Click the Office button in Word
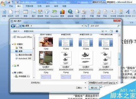Screen dimensions: 136x99 (3, 3)
